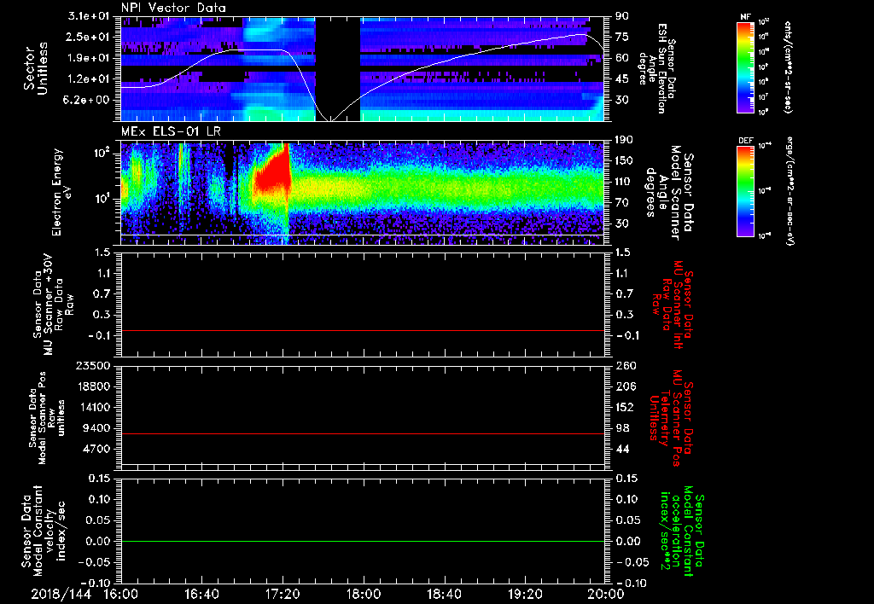The image size is (874, 604).
Task: Click the "Model Scanner Pos Raw unitless" axis title
Action: coord(48,418)
